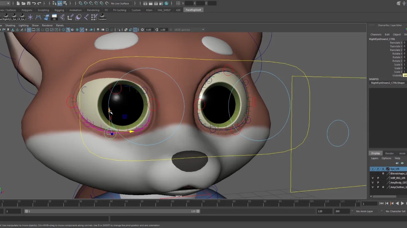Click the IPR render icon
The width and height of the screenshot is (407, 228).
tap(156, 3)
